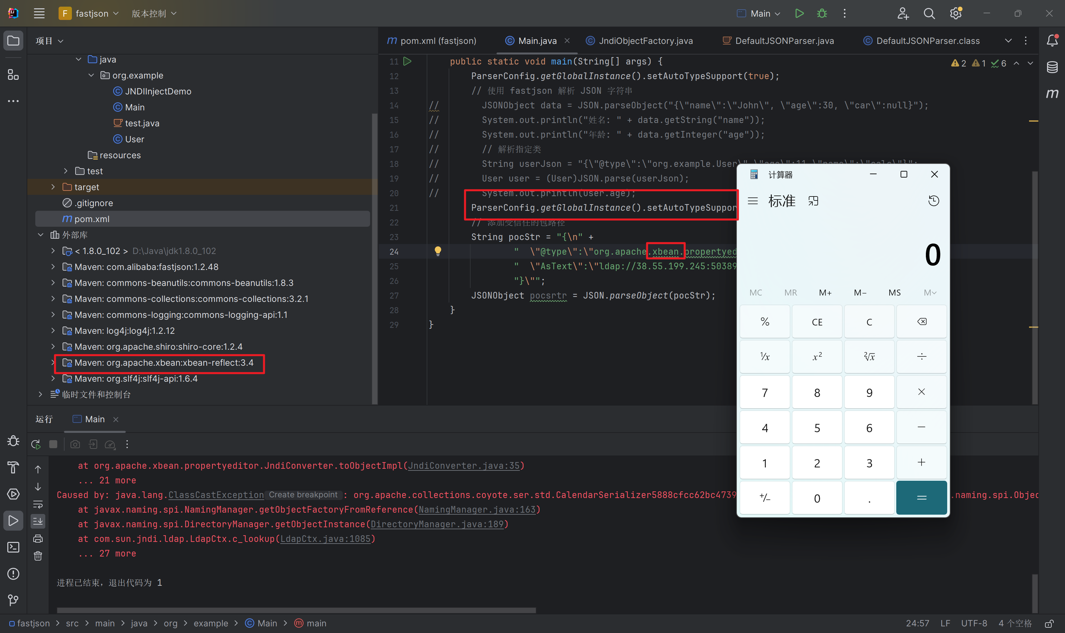Click the run gutter arrow on line 11
The width and height of the screenshot is (1065, 633).
tap(407, 62)
